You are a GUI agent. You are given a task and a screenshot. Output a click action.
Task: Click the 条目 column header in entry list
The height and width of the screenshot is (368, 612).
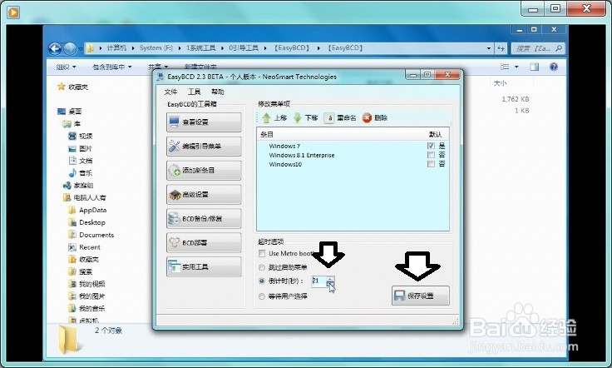click(x=267, y=134)
